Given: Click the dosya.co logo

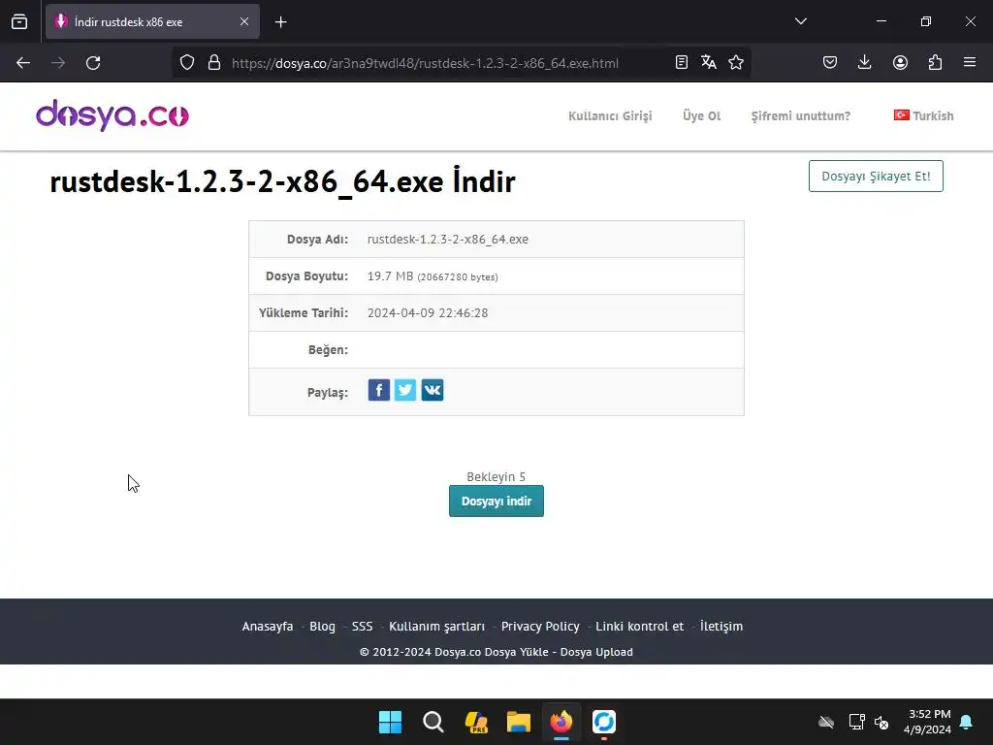Looking at the screenshot, I should click(112, 115).
